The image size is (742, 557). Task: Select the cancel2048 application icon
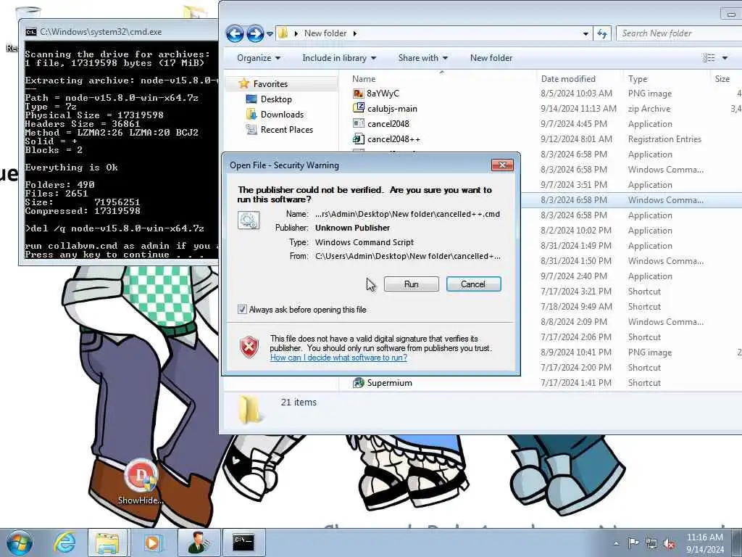pos(358,123)
